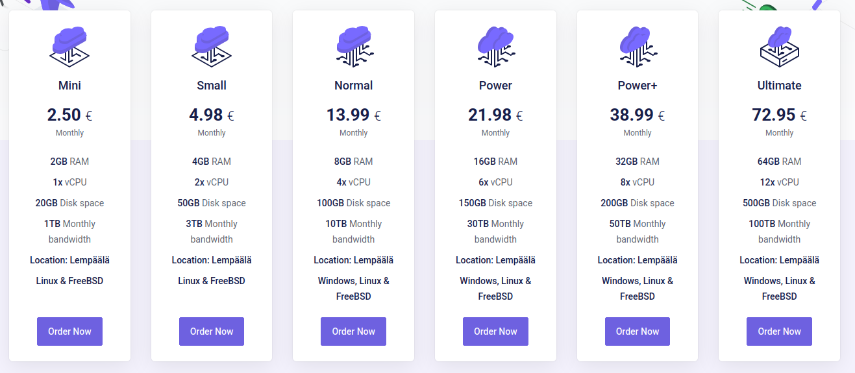The image size is (855, 373).
Task: Click the Power+ plan cloud icon
Action: 638,46
